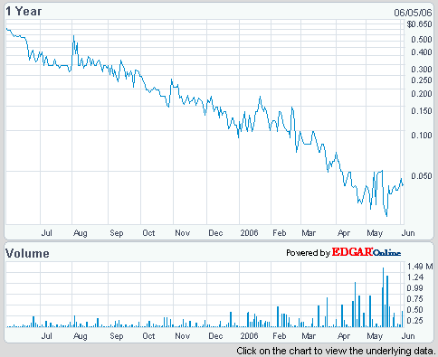
Task: Click the Dec label under price chart
Action: pos(215,233)
